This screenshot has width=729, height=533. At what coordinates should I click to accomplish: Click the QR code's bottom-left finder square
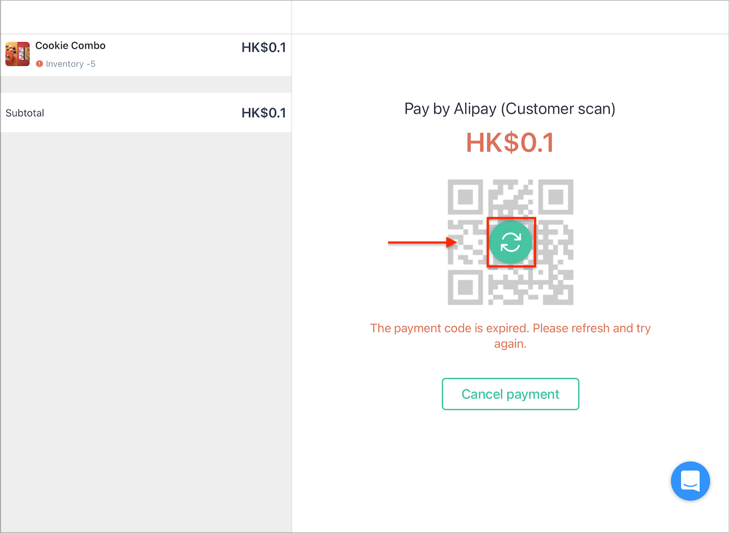pyautogui.click(x=465, y=287)
